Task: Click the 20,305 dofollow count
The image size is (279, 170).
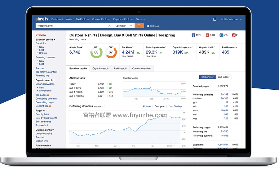Action: [224, 98]
